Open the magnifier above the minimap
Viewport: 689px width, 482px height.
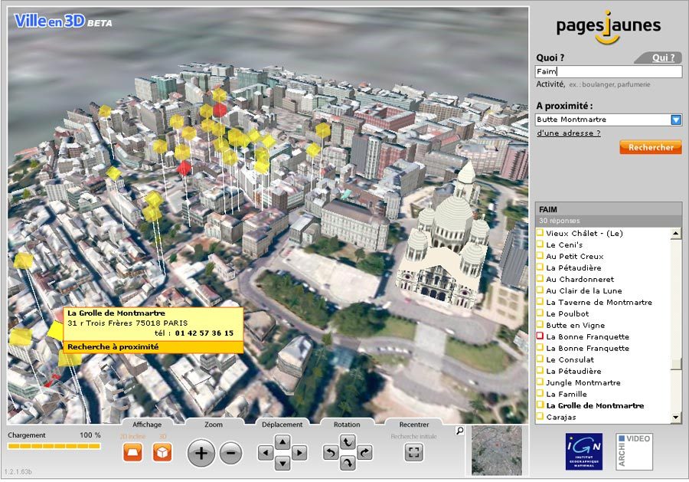click(x=459, y=431)
